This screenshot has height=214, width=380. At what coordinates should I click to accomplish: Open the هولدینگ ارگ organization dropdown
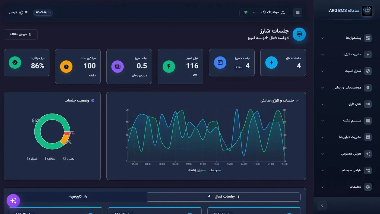coord(264,12)
